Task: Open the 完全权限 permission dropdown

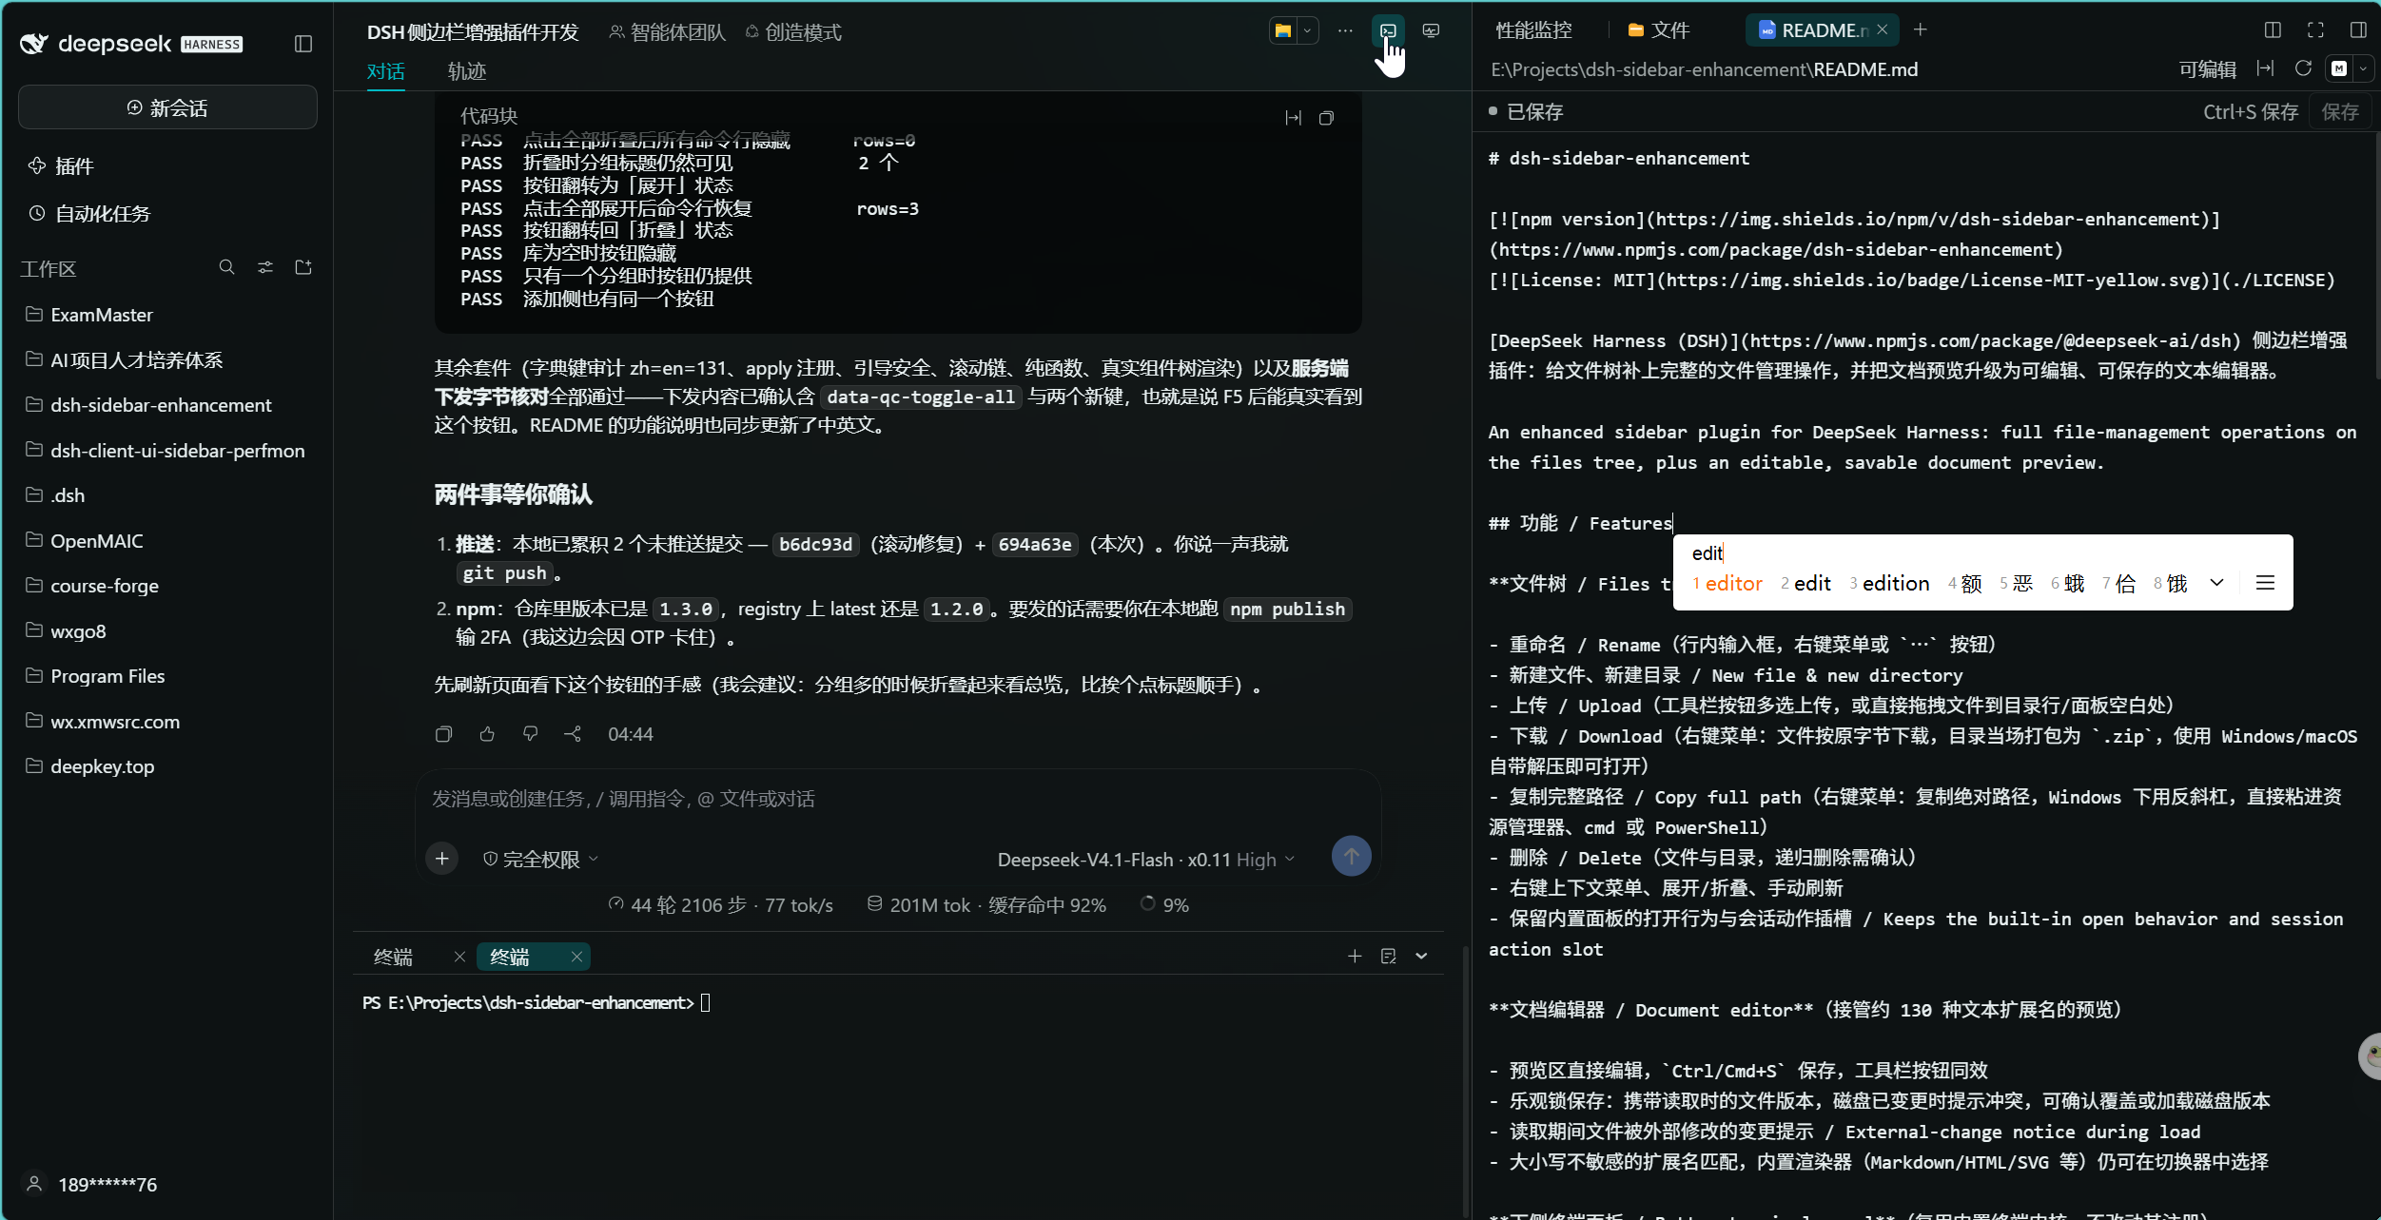Action: coord(540,859)
